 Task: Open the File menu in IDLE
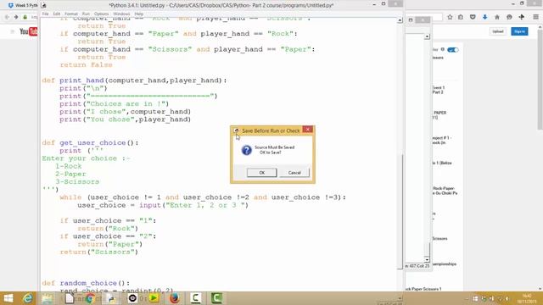point(45,14)
